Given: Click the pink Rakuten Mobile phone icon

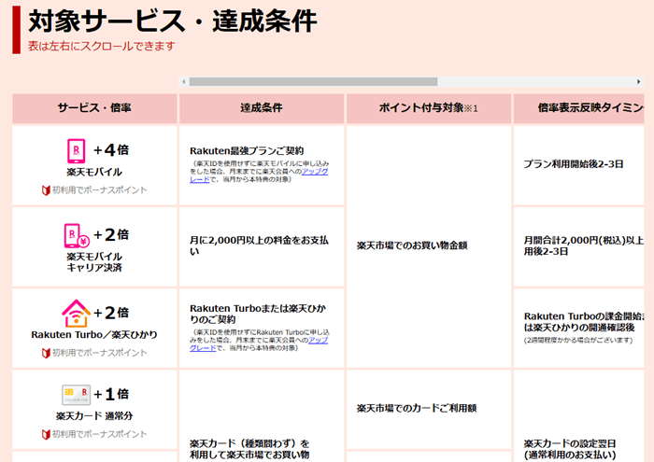Looking at the screenshot, I should click(x=77, y=151).
